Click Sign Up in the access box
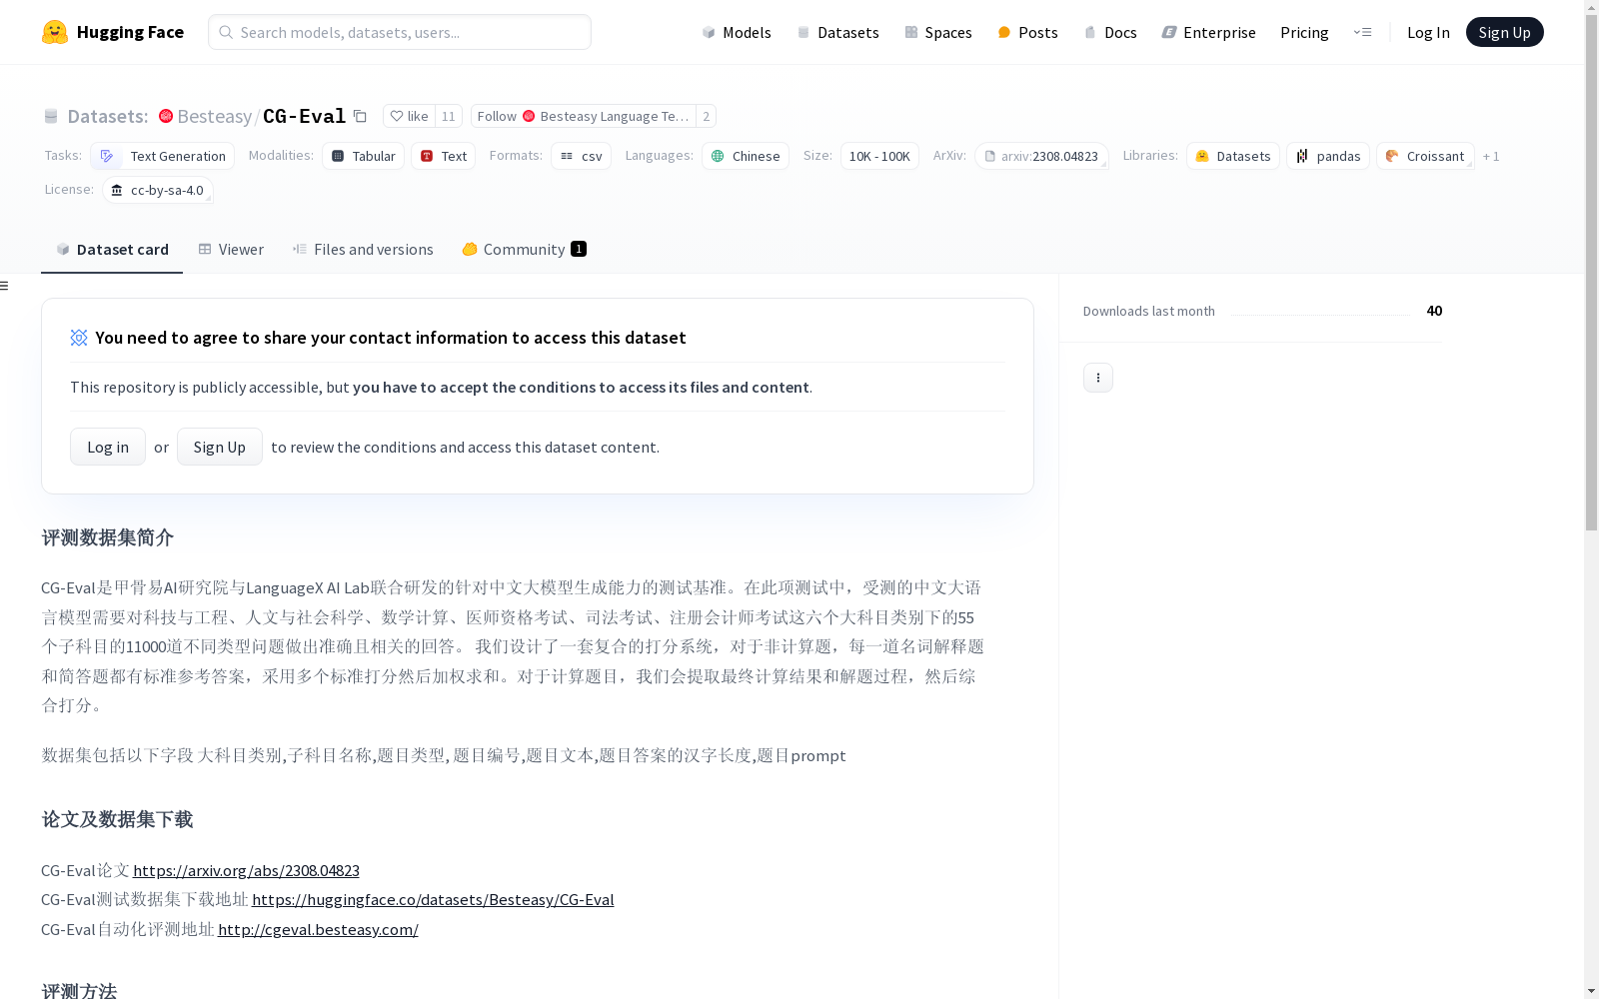Image resolution: width=1599 pixels, height=999 pixels. [x=220, y=447]
